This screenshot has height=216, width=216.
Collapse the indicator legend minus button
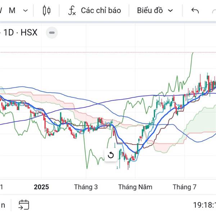52,33
